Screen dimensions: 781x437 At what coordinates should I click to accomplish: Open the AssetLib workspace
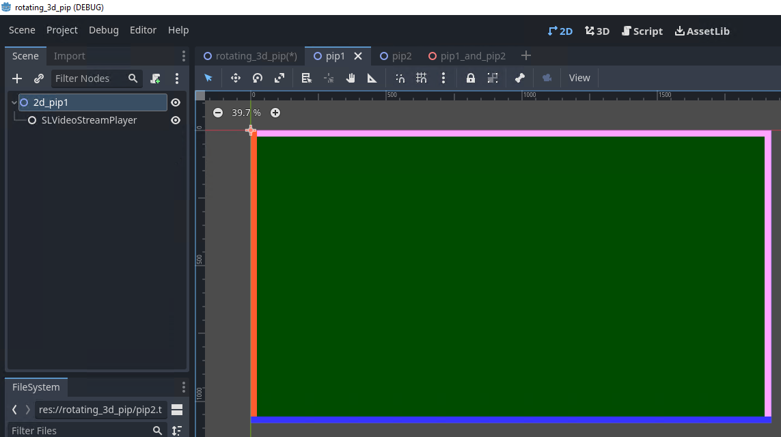[x=702, y=31]
